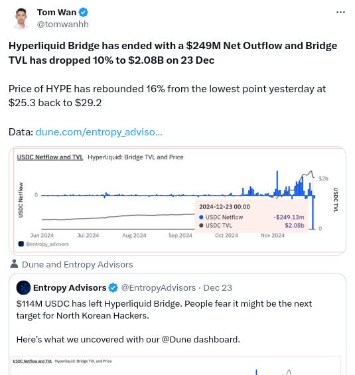
Task: Click the Dec 23 timestamp on quoted tweet
Action: coord(218,287)
